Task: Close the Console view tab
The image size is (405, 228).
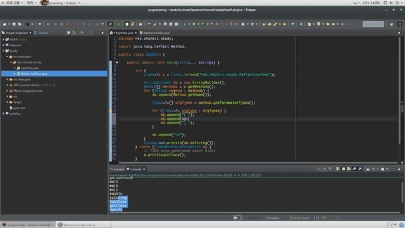Action: (x=144, y=169)
